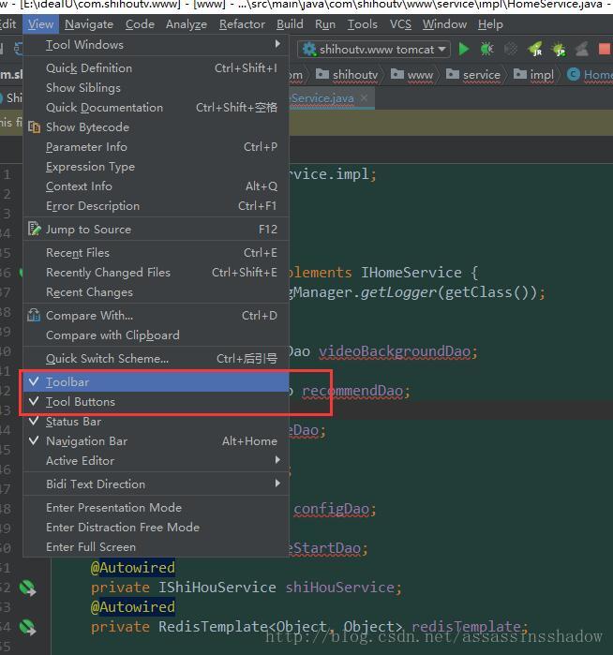Toggle the Toolbar checkmark item
Screen dimensions: 613x655
pos(157,381)
